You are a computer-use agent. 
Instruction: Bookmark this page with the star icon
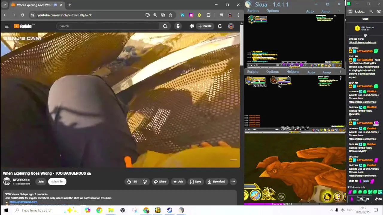coord(171,15)
